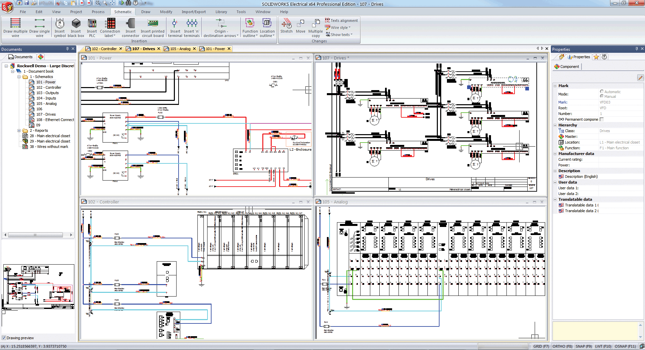
Task: Click Texts alignment button
Action: (x=341, y=21)
